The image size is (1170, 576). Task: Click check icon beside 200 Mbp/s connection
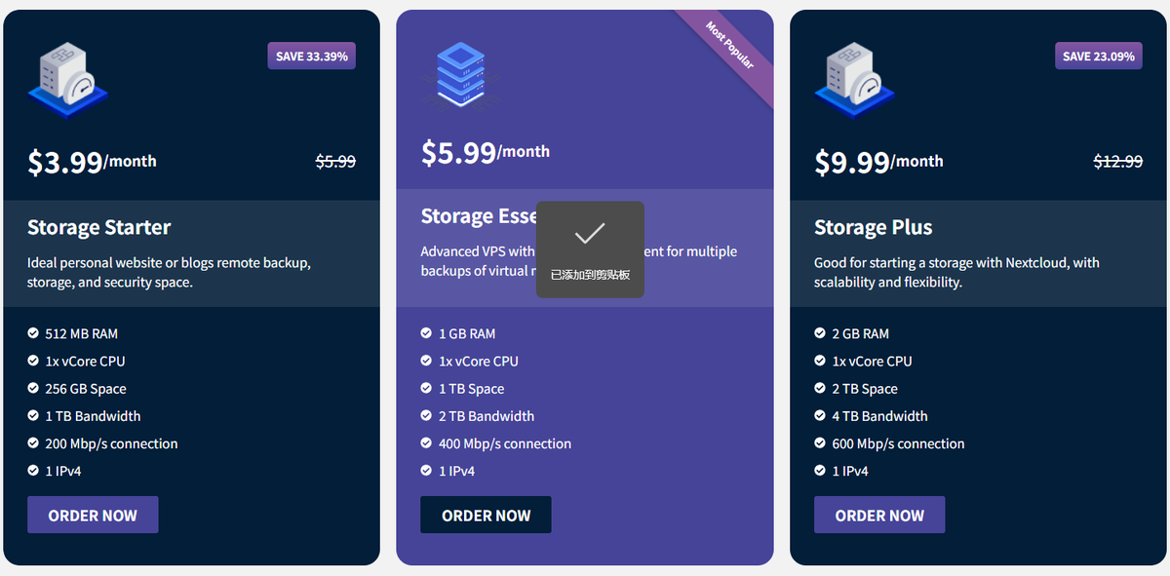pyautogui.click(x=33, y=442)
